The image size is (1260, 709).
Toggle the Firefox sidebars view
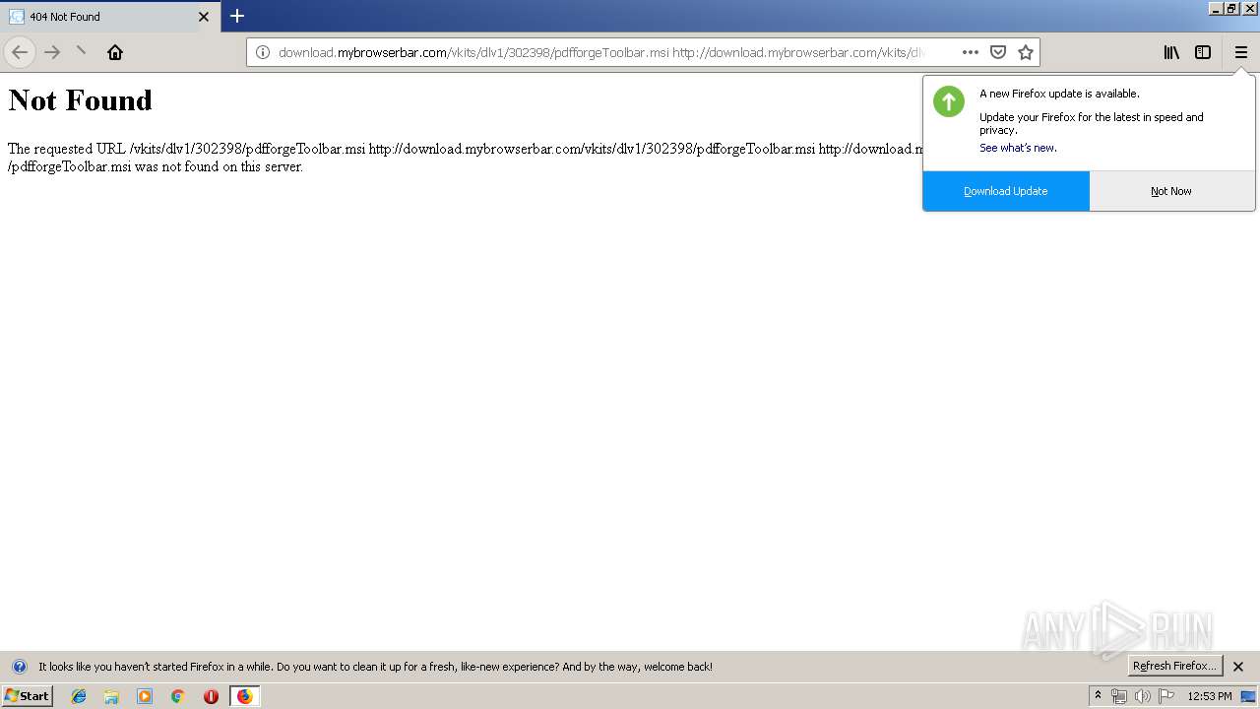[x=1203, y=52]
